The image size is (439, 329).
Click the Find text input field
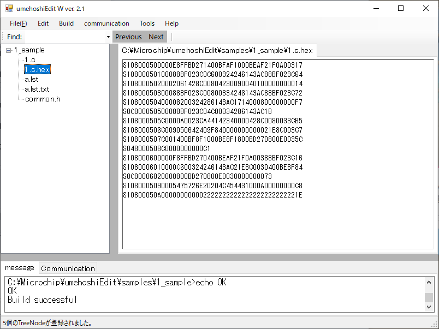[64, 37]
